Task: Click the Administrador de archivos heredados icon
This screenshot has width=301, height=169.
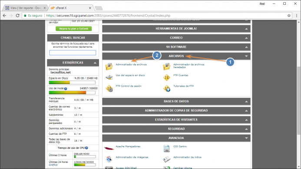Action: 167,66
